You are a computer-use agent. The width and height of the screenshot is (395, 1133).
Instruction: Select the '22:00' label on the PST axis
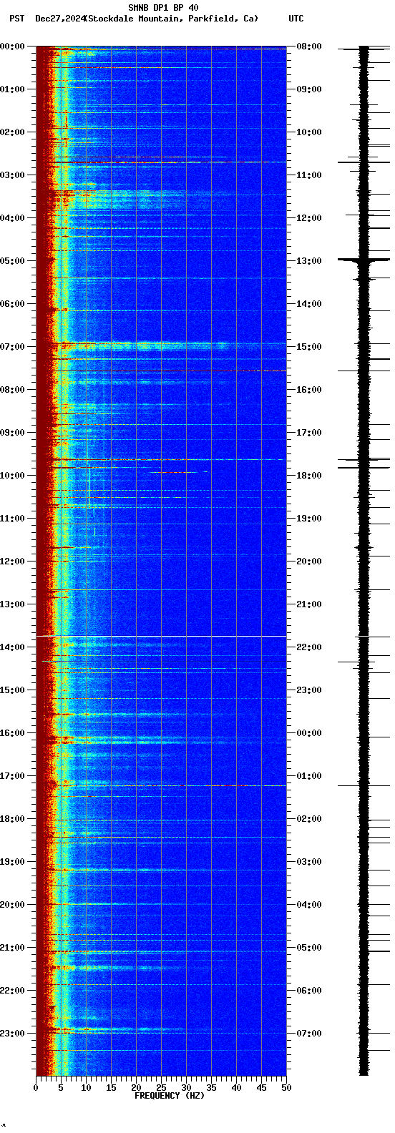coord(12,991)
